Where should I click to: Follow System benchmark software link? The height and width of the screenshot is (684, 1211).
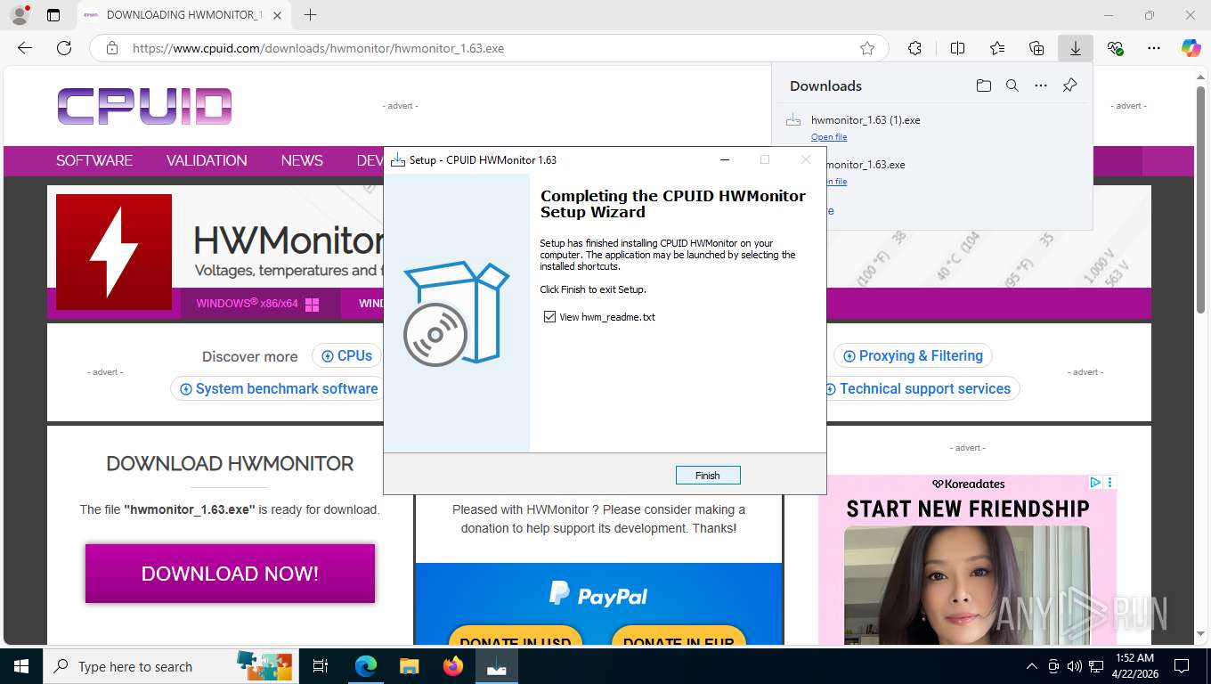pos(277,388)
